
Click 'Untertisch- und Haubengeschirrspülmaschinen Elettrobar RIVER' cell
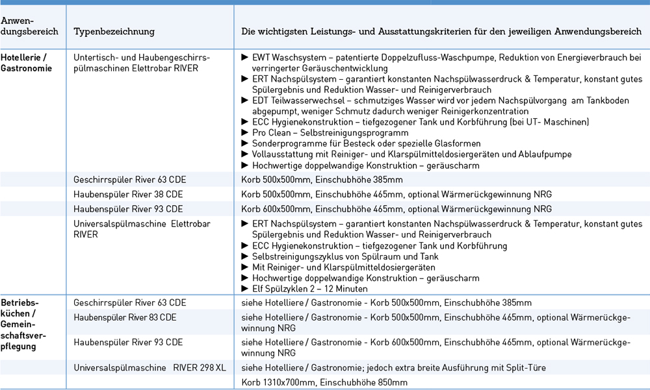point(142,63)
